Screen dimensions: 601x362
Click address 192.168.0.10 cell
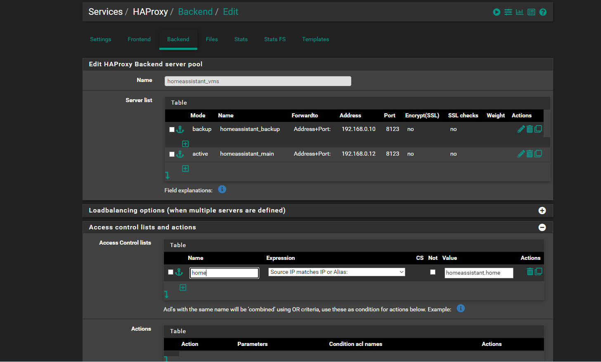(x=359, y=129)
